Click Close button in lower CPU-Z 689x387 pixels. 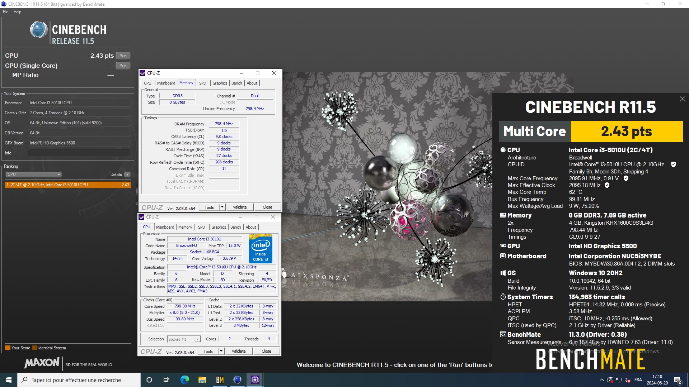[266, 352]
